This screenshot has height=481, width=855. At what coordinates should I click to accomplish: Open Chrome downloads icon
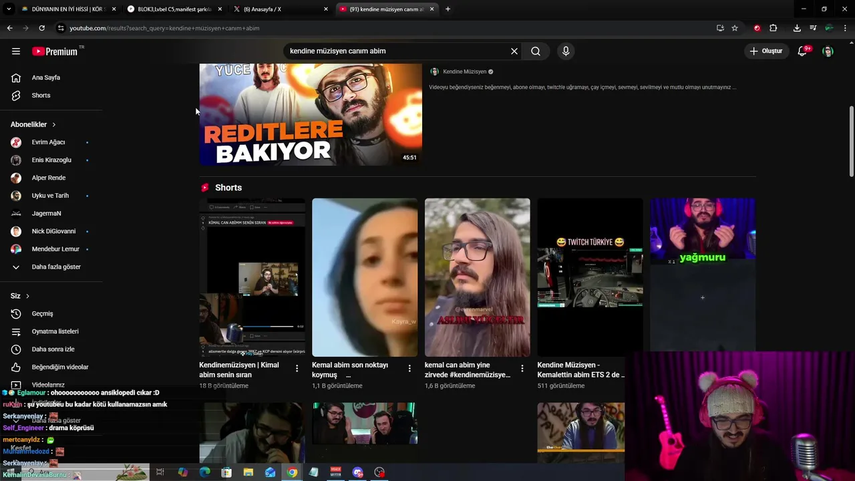tap(797, 28)
